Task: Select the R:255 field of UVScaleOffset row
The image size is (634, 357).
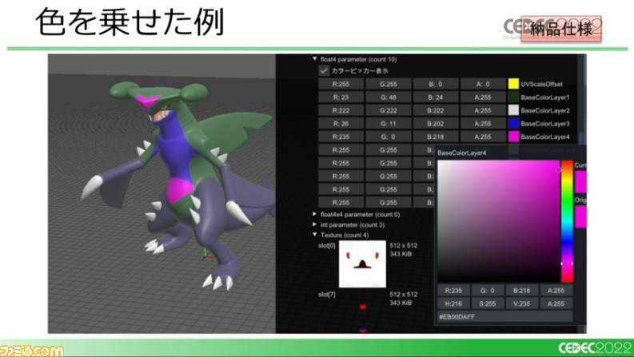Action: (x=341, y=84)
